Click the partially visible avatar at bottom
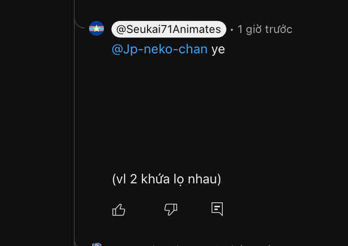This screenshot has width=348, height=246. click(97, 244)
